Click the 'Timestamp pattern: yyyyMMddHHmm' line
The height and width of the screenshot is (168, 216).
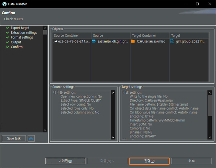point(158,121)
